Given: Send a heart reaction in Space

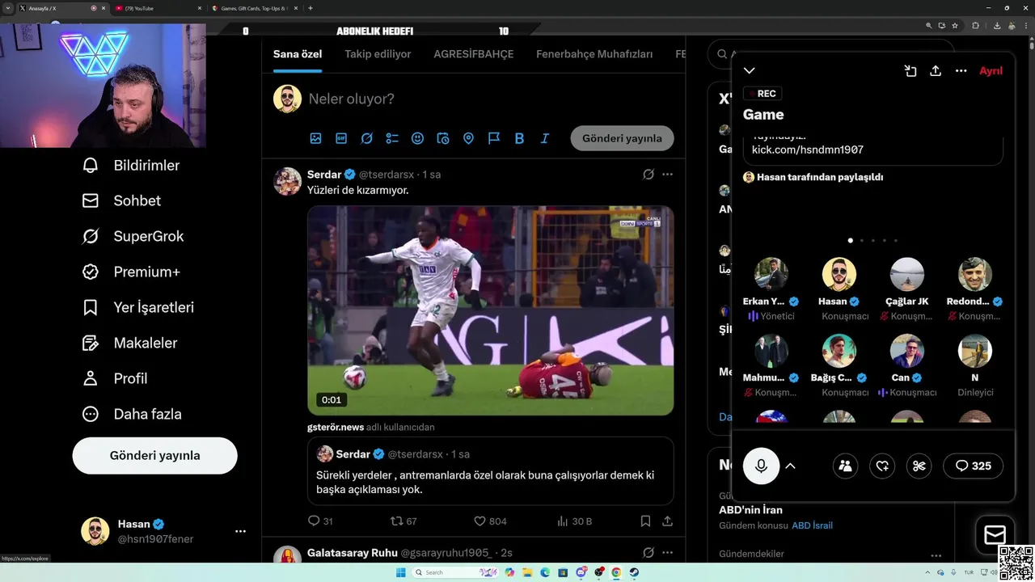Looking at the screenshot, I should [x=882, y=466].
